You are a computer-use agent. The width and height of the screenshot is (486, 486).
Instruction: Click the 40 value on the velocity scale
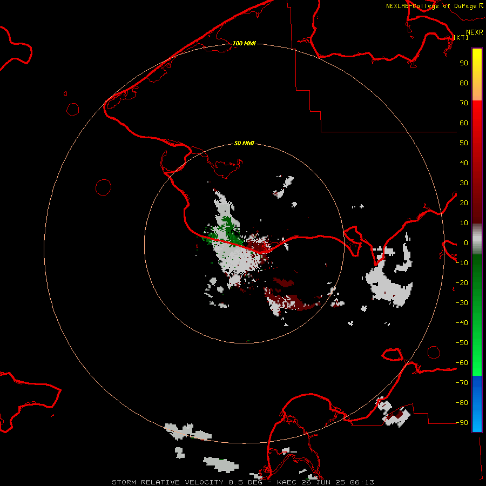click(464, 163)
